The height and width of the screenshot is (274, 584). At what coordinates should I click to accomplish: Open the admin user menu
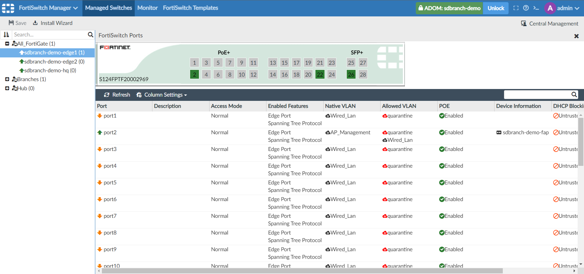(x=562, y=8)
